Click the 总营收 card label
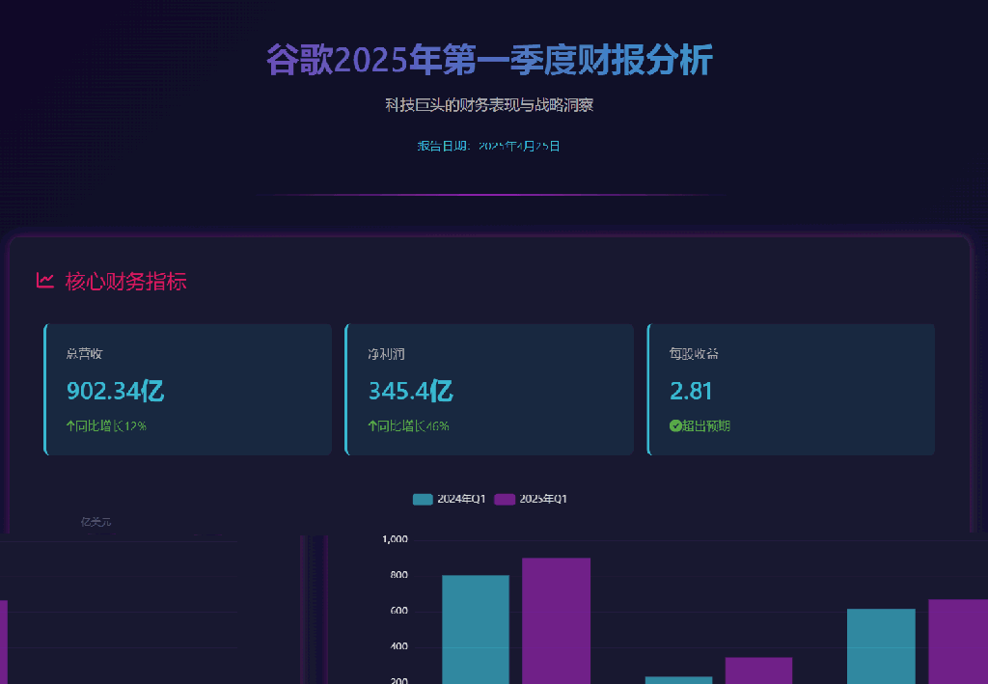Image resolution: width=988 pixels, height=684 pixels. 85,354
